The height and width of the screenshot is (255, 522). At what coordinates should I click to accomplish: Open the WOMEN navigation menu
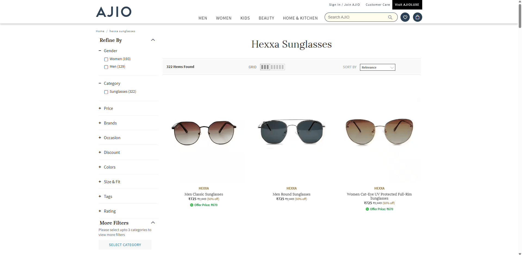(x=223, y=18)
